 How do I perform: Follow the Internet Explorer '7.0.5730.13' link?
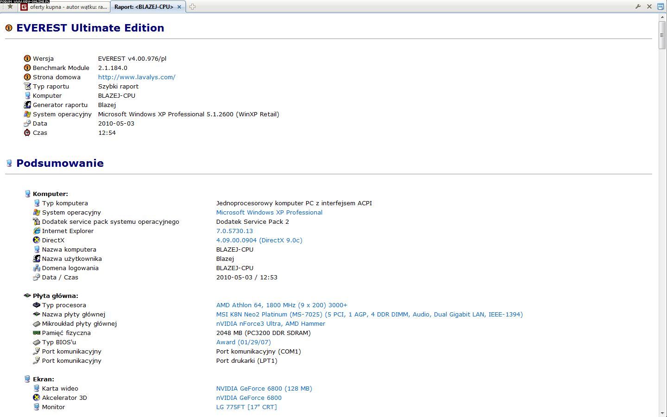pyautogui.click(x=234, y=231)
